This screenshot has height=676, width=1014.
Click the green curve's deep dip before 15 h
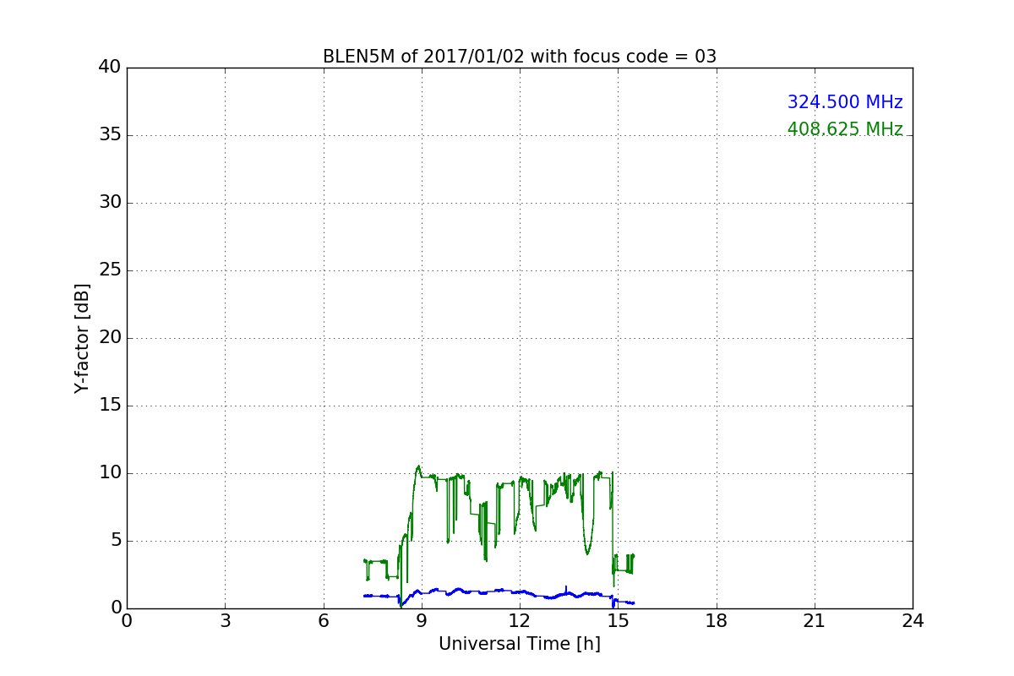[x=587, y=553]
